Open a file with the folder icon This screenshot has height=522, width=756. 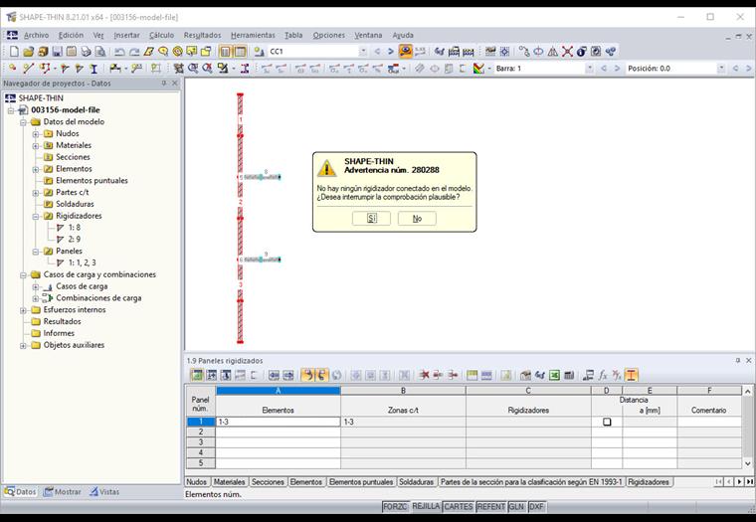coord(29,51)
